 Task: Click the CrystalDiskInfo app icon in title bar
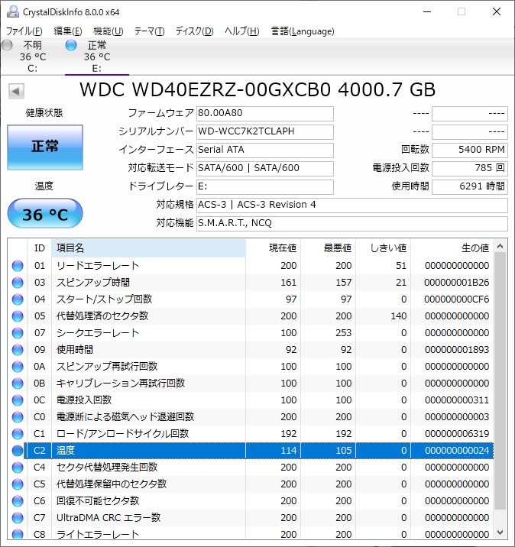pos(13,12)
